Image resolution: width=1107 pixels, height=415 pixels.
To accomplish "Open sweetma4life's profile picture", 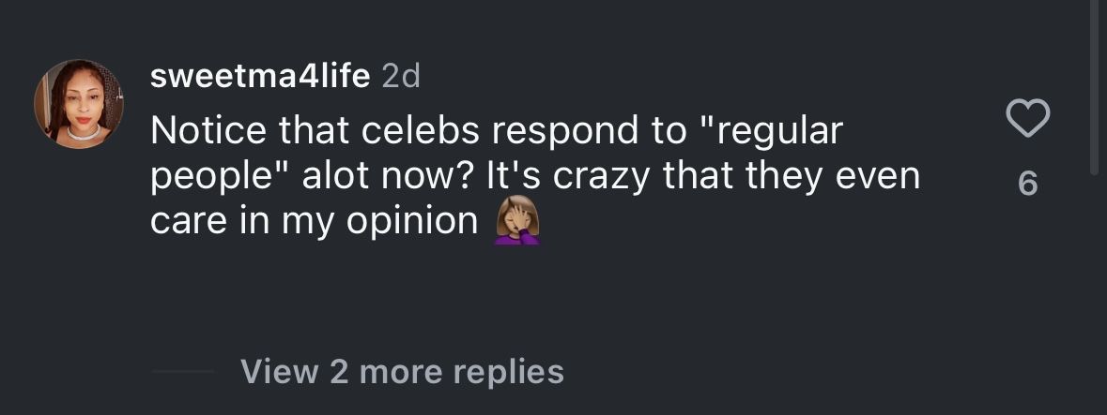I will tap(79, 104).
